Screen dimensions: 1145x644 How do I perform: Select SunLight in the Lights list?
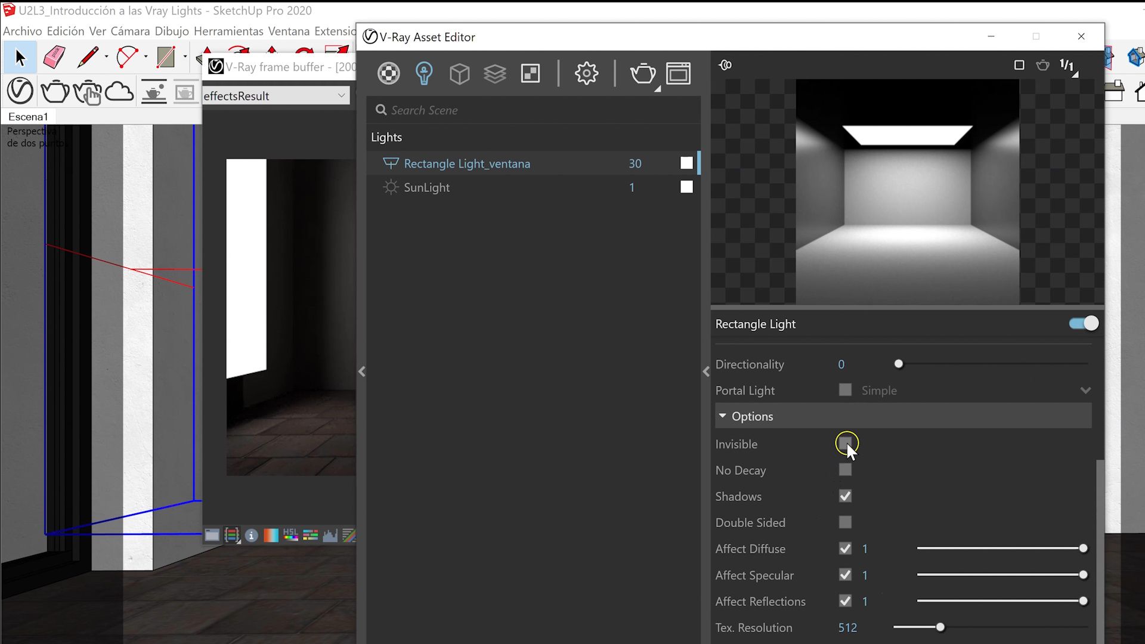(426, 187)
